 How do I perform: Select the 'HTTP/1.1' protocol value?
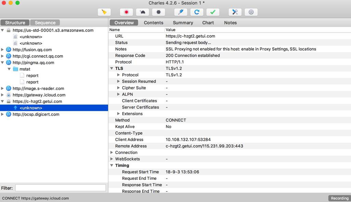(x=175, y=62)
